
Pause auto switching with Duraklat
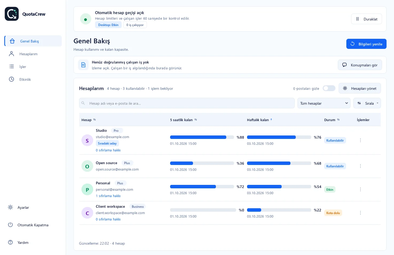tap(366, 19)
